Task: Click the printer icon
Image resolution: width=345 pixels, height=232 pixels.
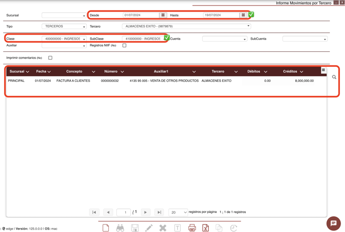Action: (x=192, y=228)
